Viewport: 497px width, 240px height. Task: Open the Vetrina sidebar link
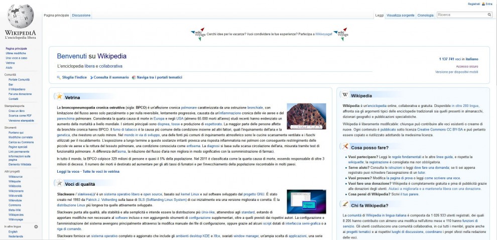tap(10, 63)
